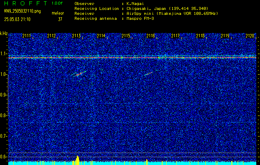The height and width of the screenshot is (165, 260).
Task: Click the file name KN9_2505032110.png
Action: (x=22, y=11)
